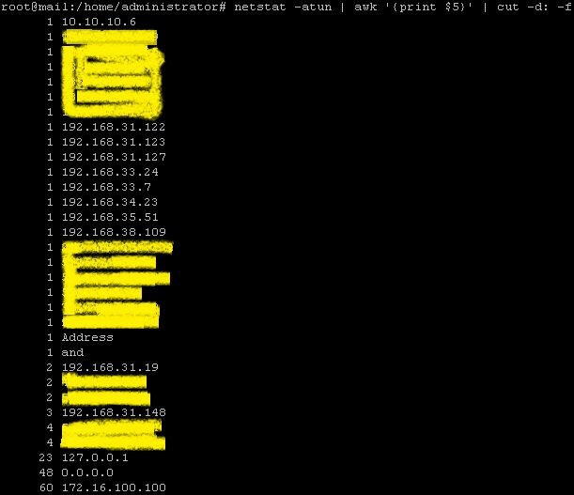
Task: Click the 192.168.31.122 entry
Action: [114, 127]
